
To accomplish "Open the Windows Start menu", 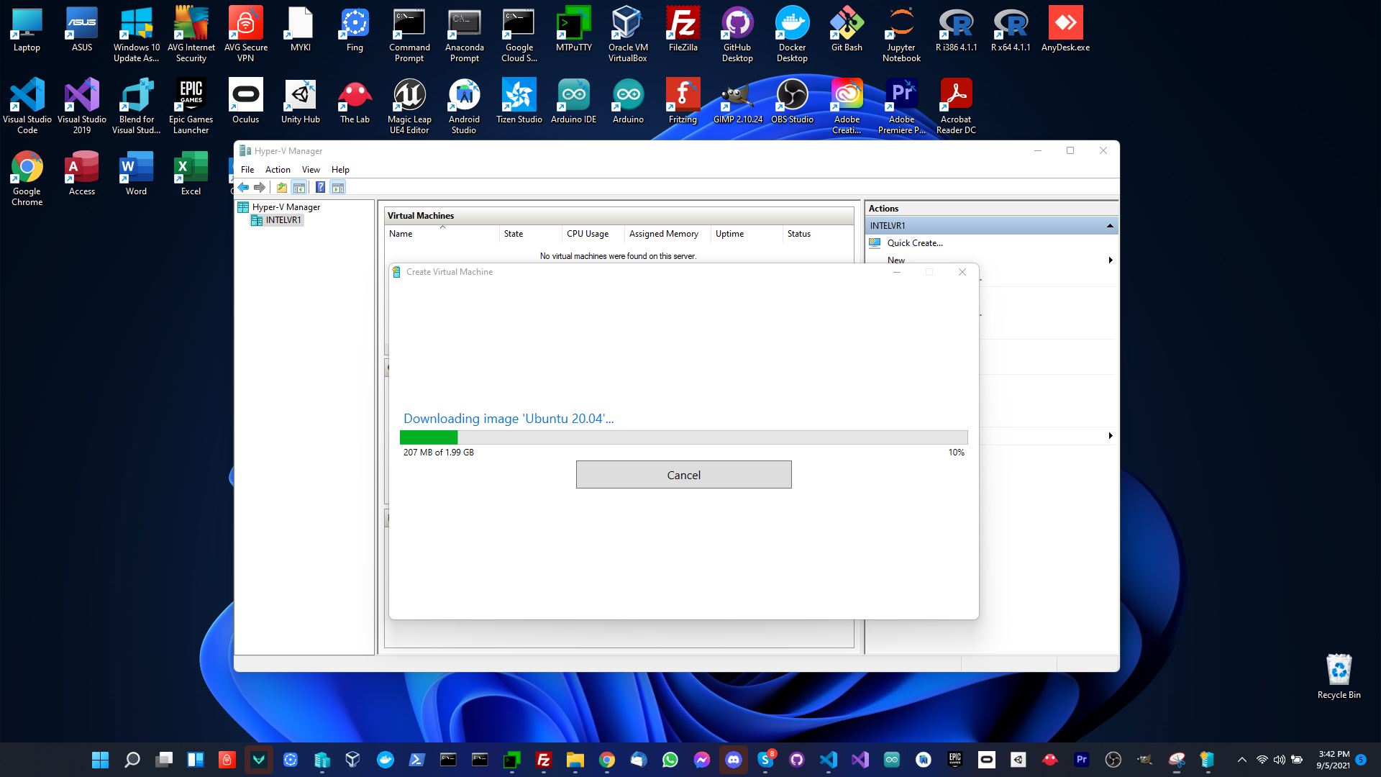I will tap(100, 760).
